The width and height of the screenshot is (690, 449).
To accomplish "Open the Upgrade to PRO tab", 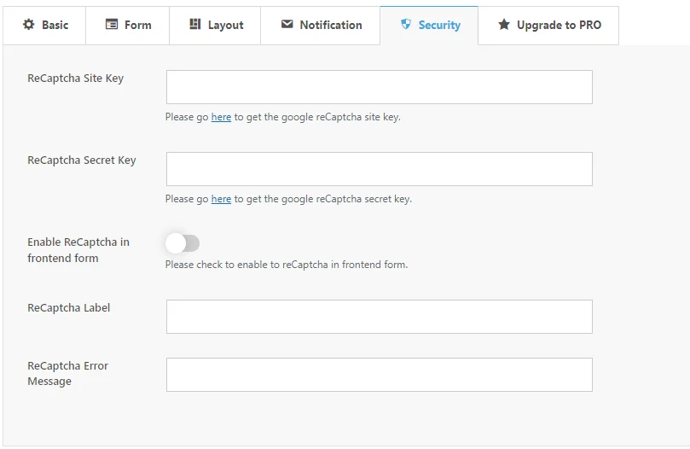I will point(548,25).
